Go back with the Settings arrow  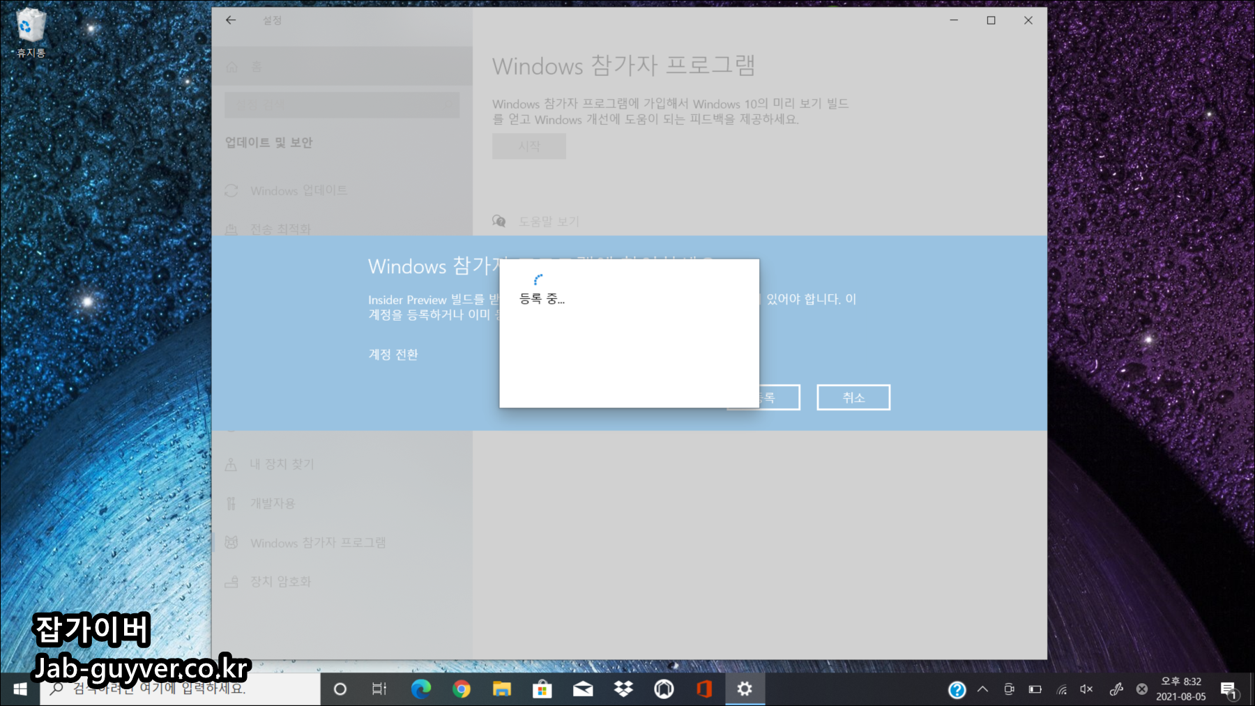(x=231, y=20)
